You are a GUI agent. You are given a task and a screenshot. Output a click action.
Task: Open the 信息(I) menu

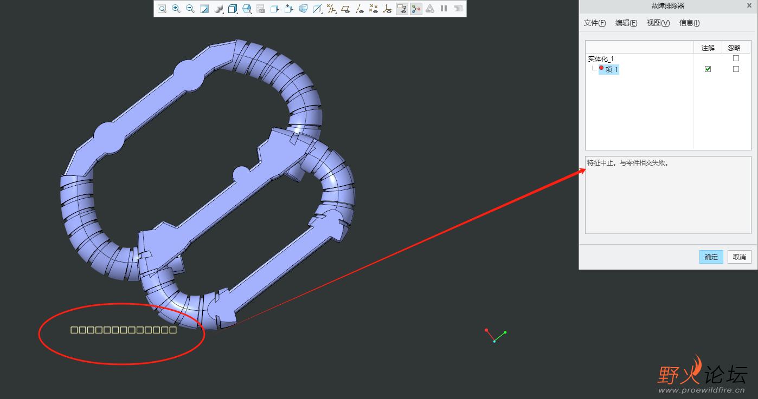pos(690,23)
